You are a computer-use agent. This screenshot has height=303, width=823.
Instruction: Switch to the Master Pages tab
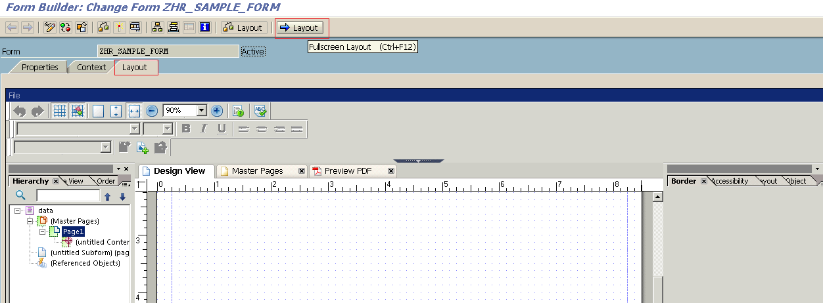click(x=257, y=171)
